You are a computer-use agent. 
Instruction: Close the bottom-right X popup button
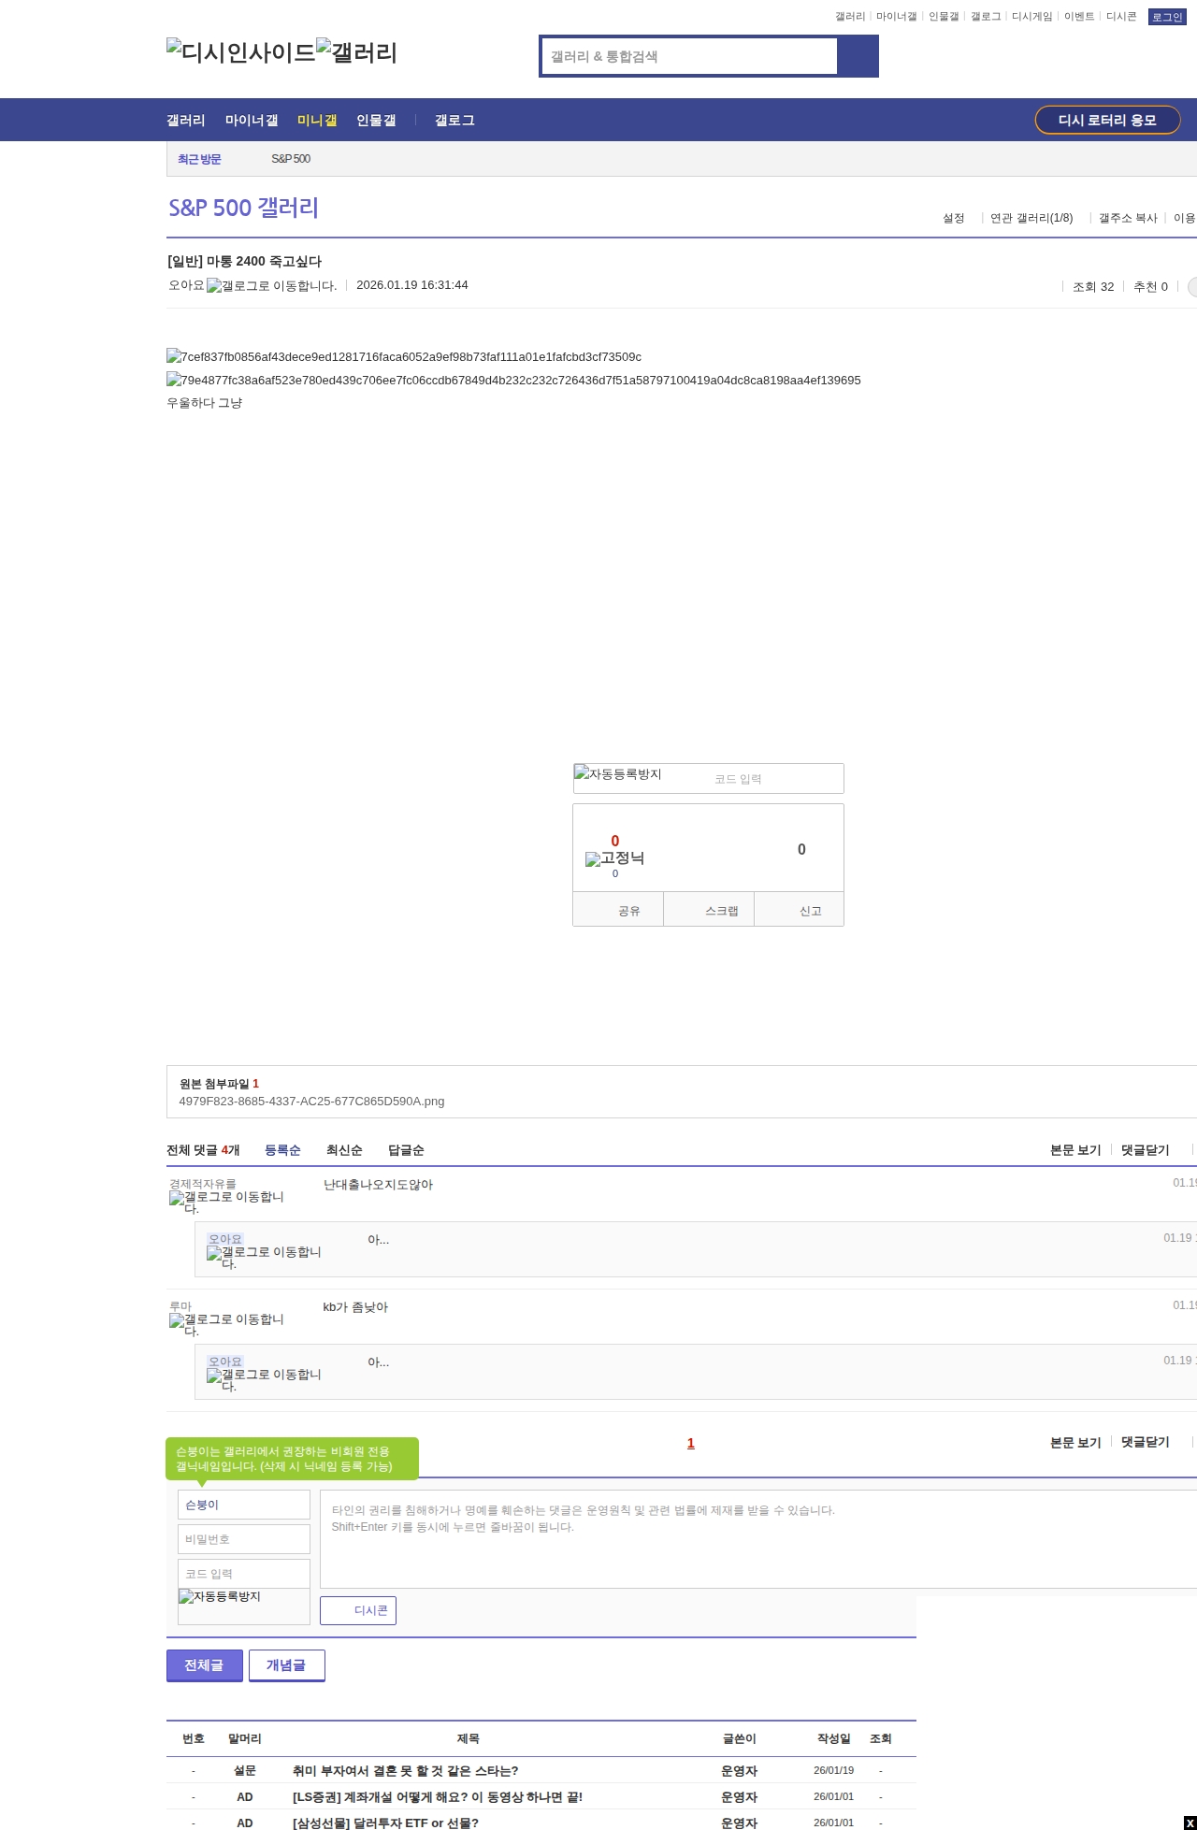pyautogui.click(x=1189, y=1823)
